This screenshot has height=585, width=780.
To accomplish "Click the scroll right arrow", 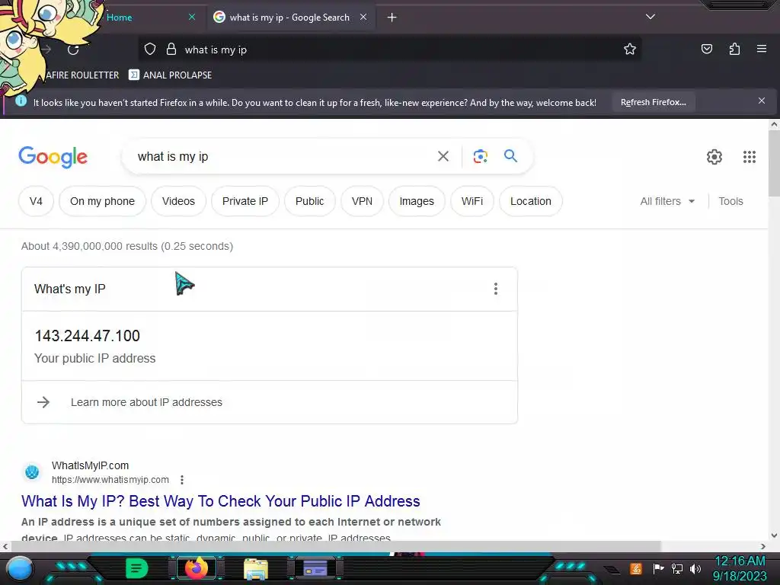I will (x=763, y=546).
